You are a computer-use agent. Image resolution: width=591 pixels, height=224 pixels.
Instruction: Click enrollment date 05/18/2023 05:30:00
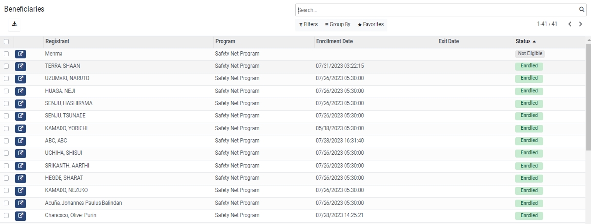pos(340,129)
